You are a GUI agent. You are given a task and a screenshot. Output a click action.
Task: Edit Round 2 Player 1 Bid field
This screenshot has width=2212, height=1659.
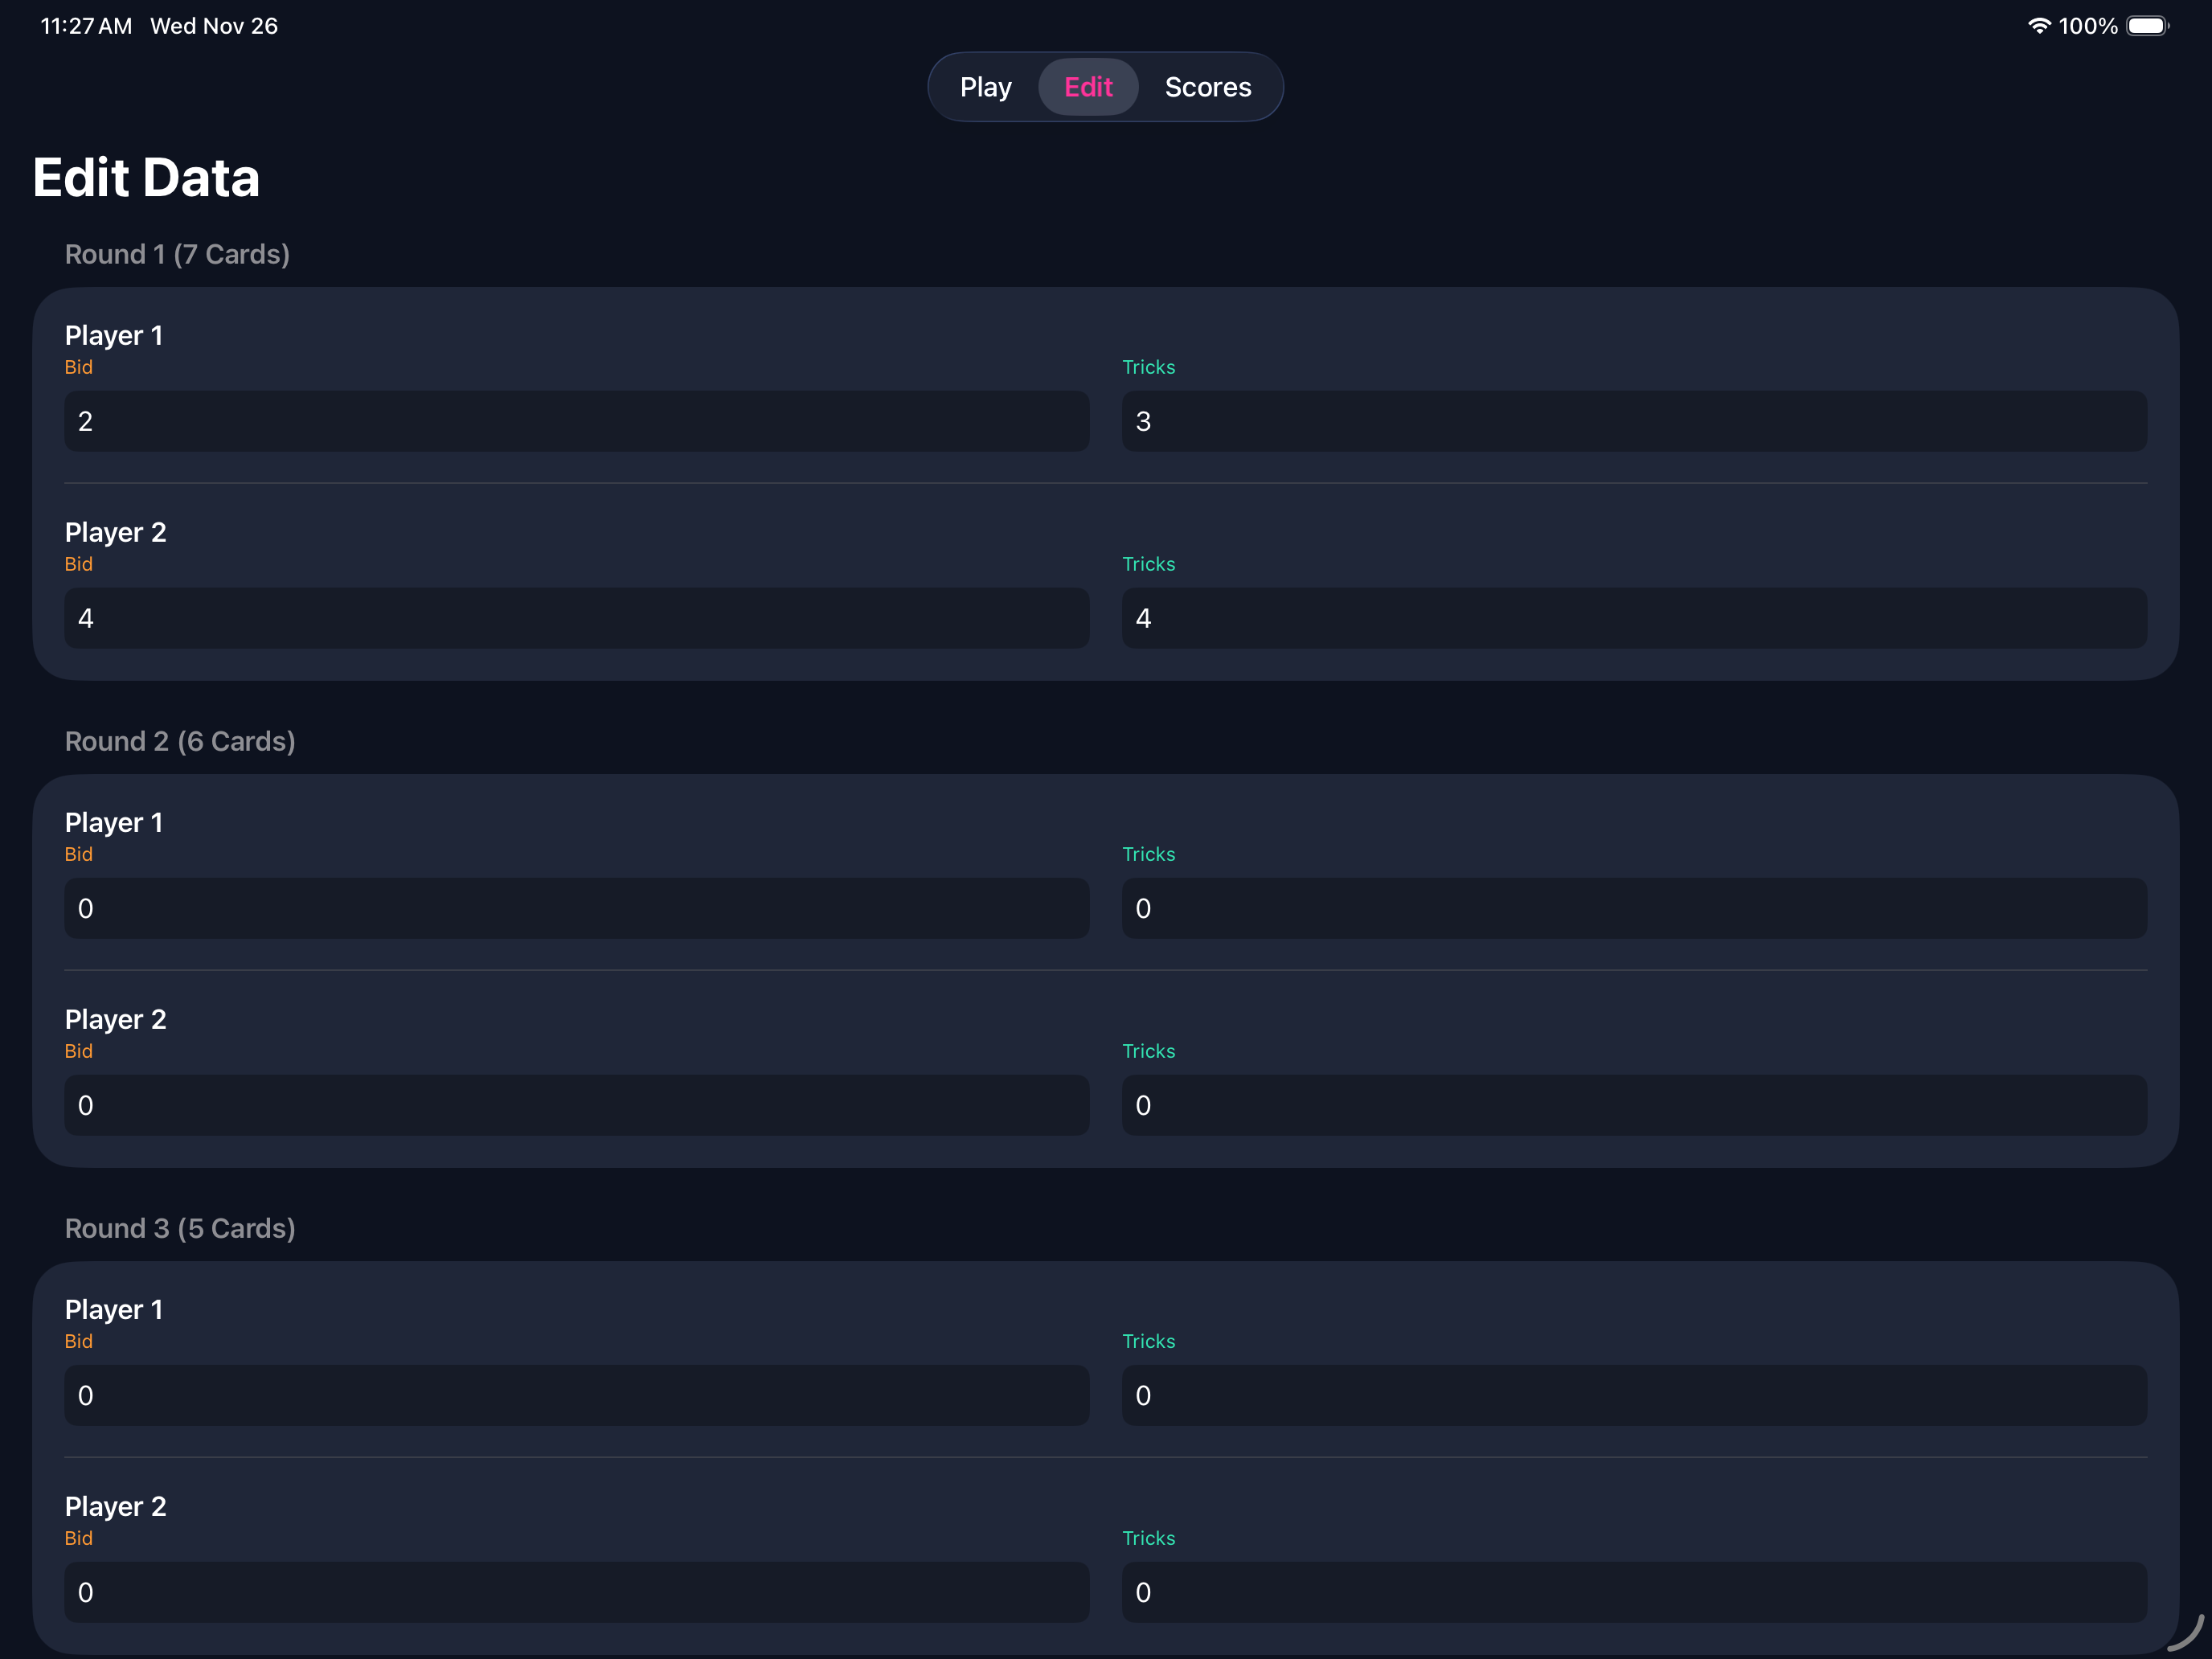point(577,908)
